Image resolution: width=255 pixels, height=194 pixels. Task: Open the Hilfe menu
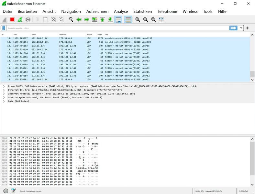[222, 11]
